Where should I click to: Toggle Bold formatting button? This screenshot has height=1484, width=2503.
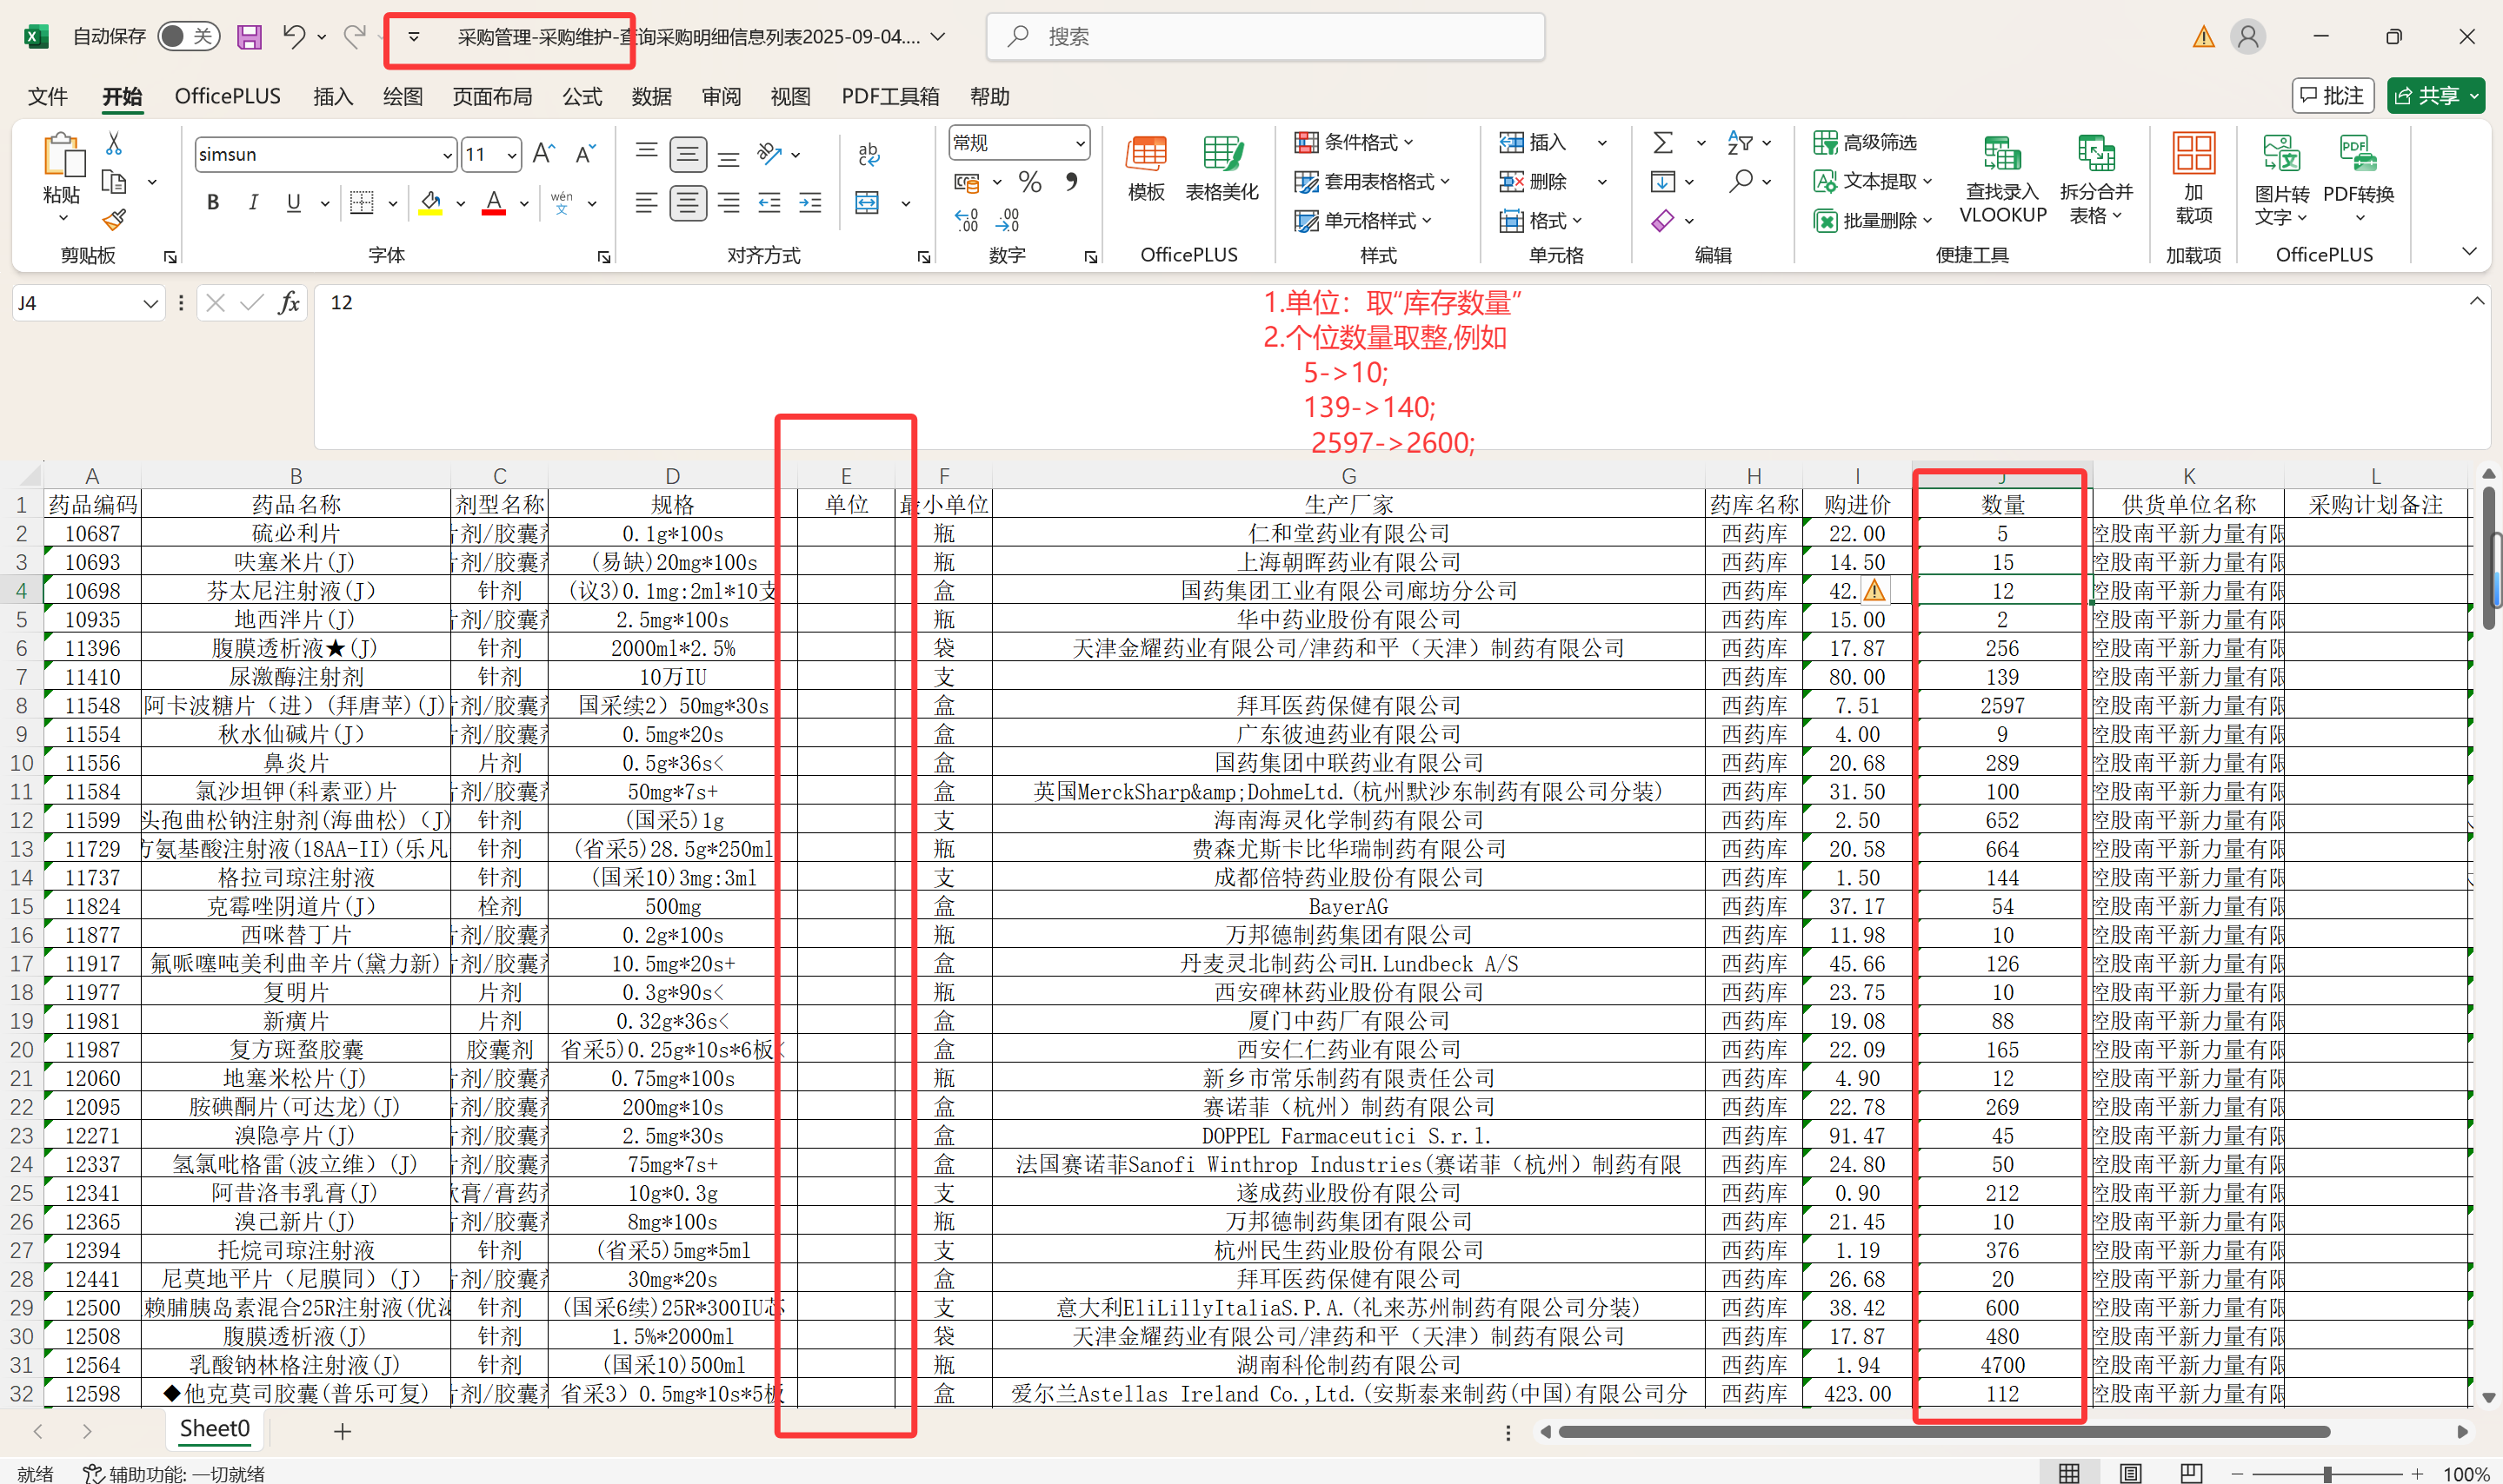click(x=212, y=203)
